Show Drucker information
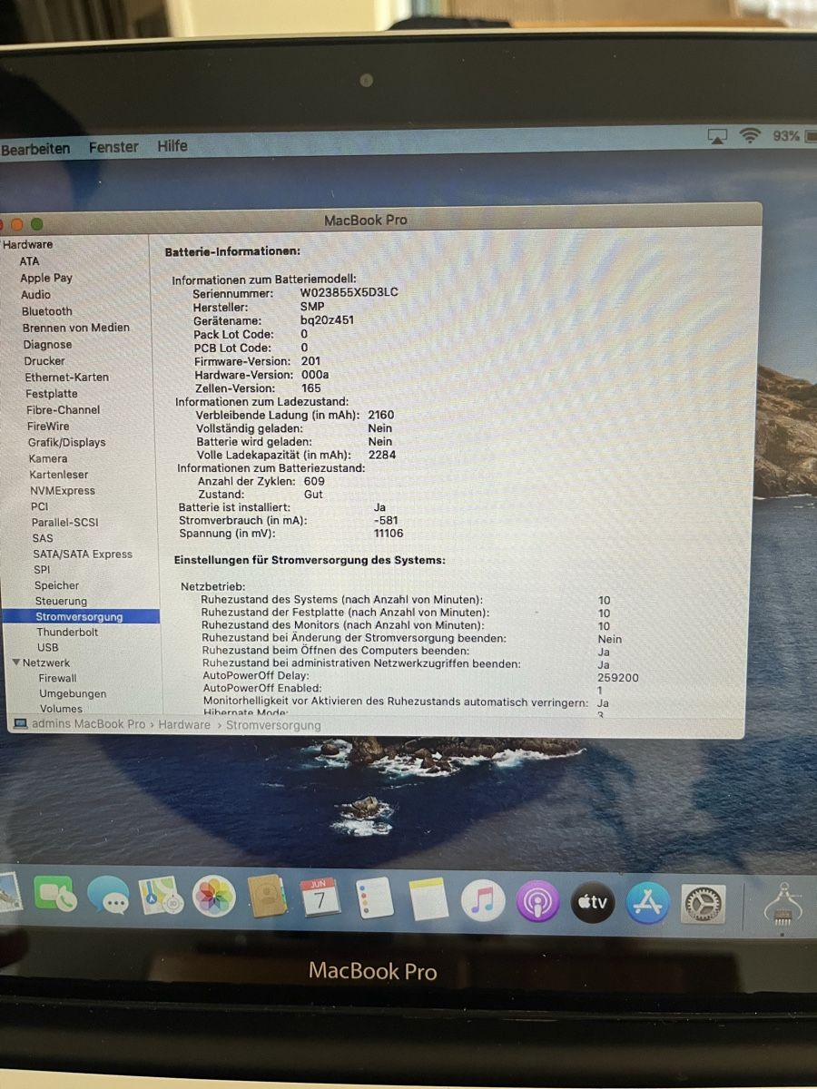 pyautogui.click(x=44, y=361)
